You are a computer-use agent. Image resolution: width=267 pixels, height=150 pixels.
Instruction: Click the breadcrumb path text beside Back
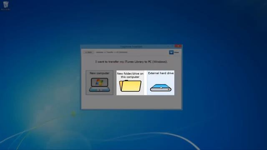[112, 52]
